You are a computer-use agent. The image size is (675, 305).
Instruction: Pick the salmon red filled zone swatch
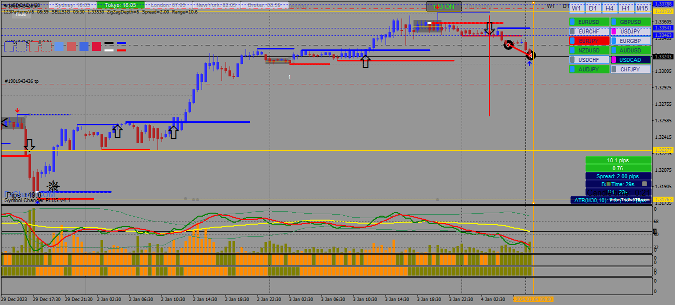[71, 46]
